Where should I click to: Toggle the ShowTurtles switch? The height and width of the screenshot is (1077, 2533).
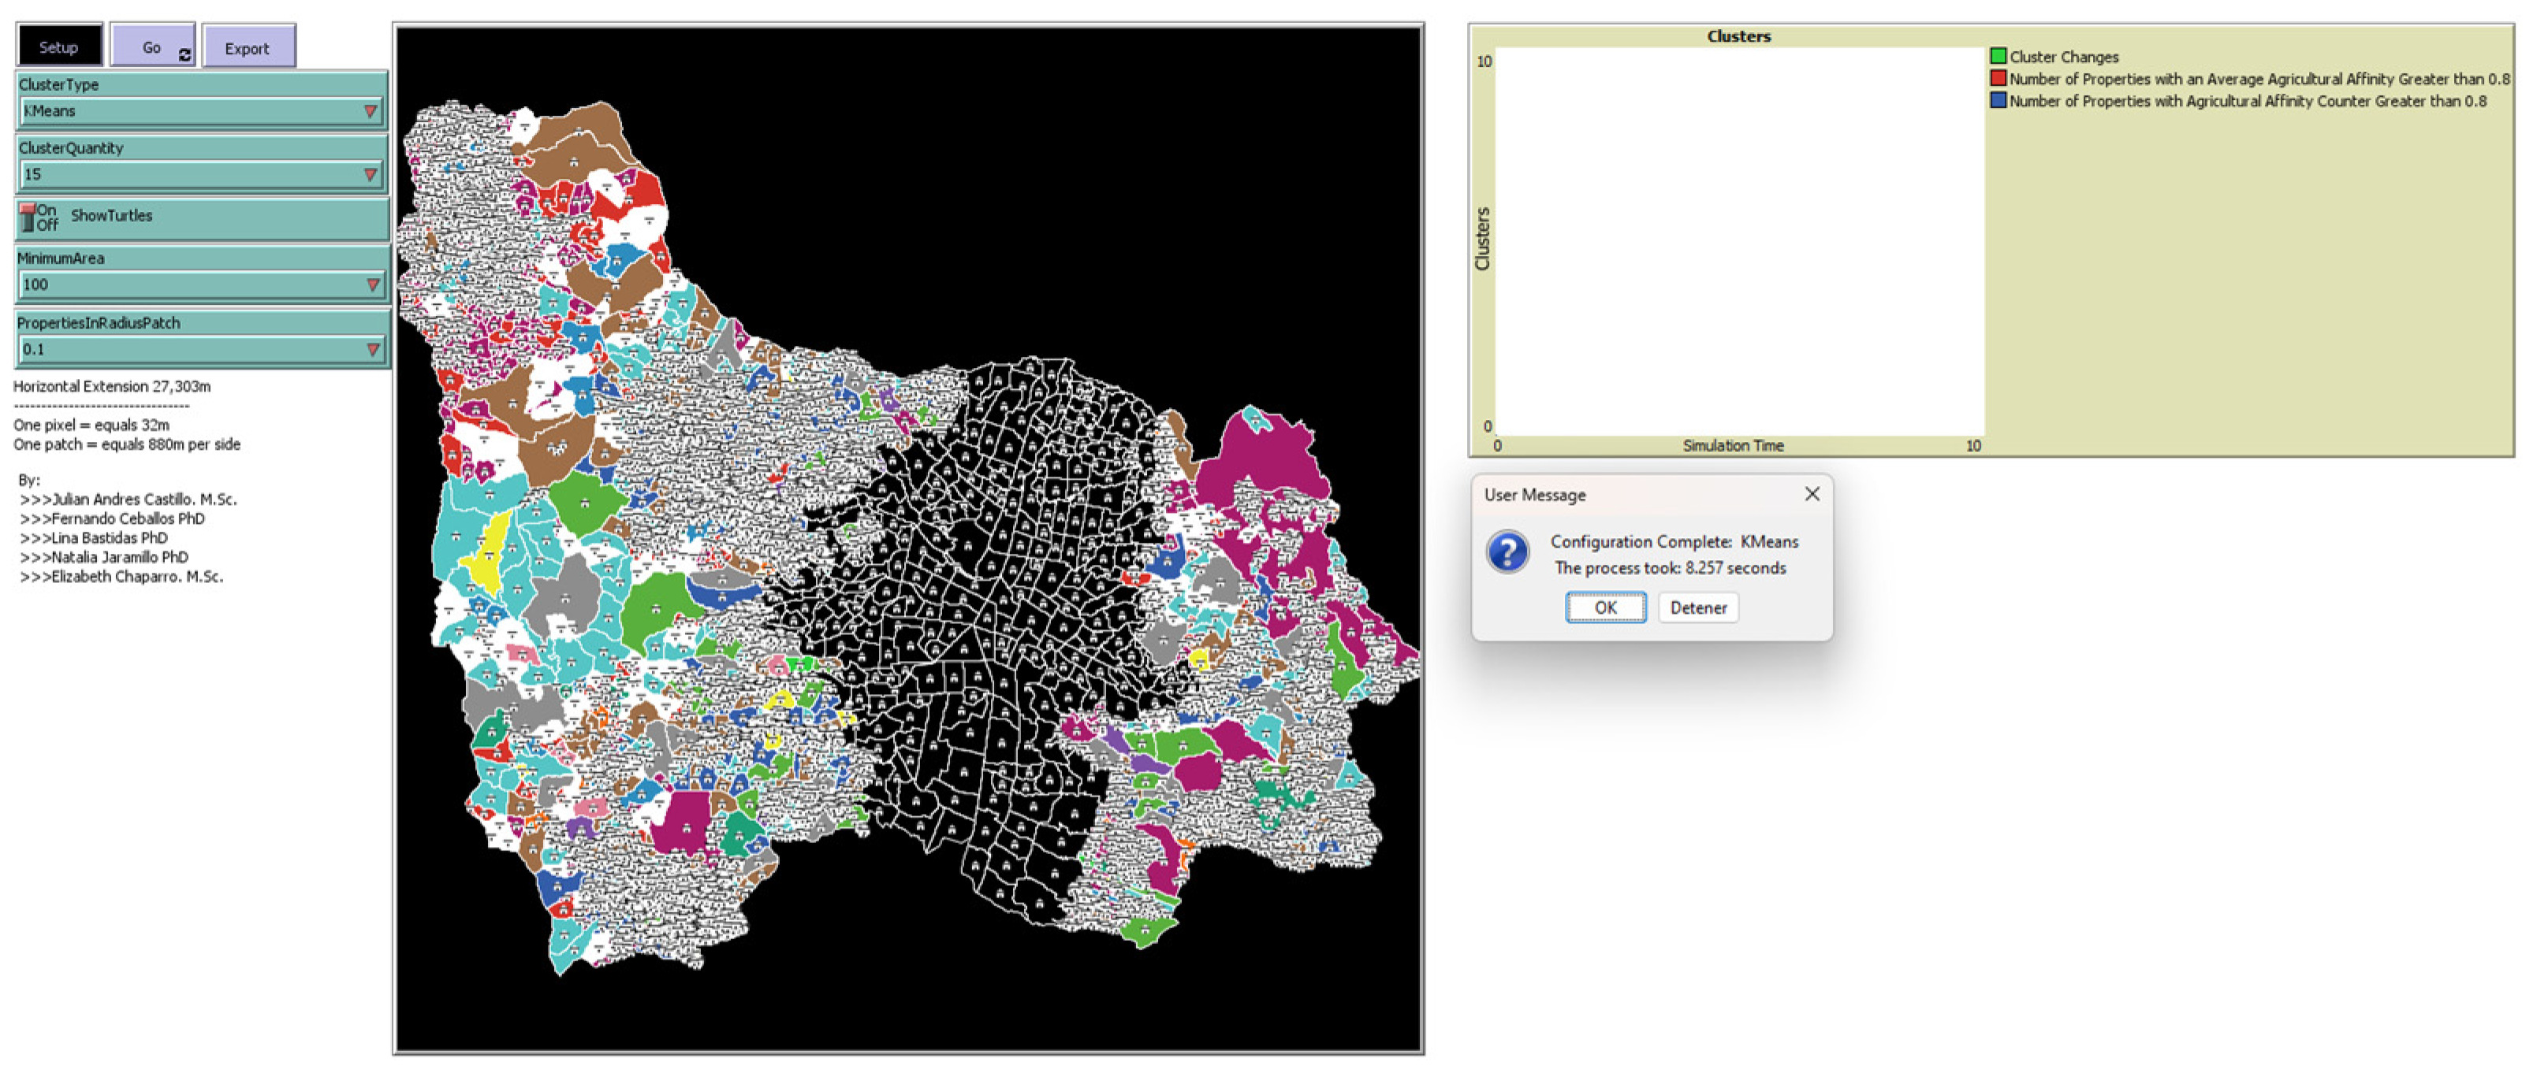click(28, 217)
